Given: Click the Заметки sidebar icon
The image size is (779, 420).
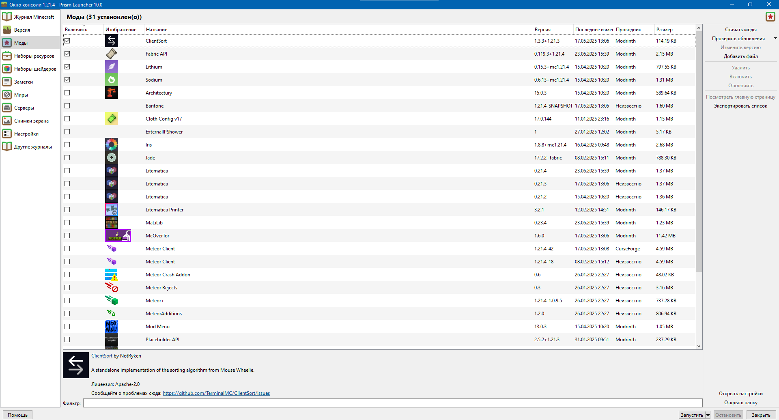Looking at the screenshot, I should [x=7, y=82].
